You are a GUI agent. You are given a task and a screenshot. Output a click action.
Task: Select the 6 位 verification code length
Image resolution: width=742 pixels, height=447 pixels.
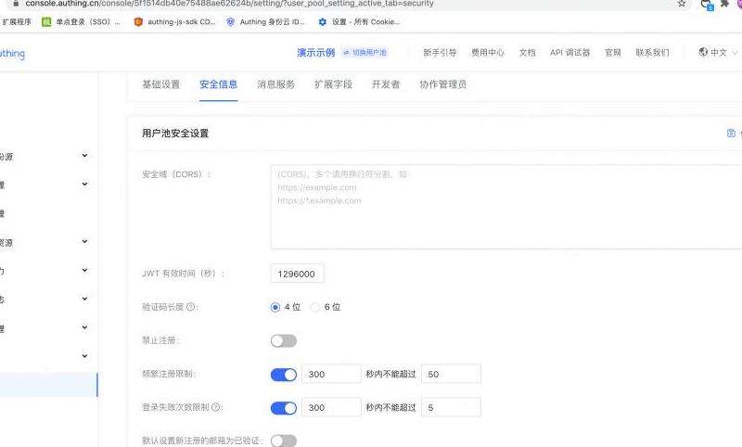(316, 307)
